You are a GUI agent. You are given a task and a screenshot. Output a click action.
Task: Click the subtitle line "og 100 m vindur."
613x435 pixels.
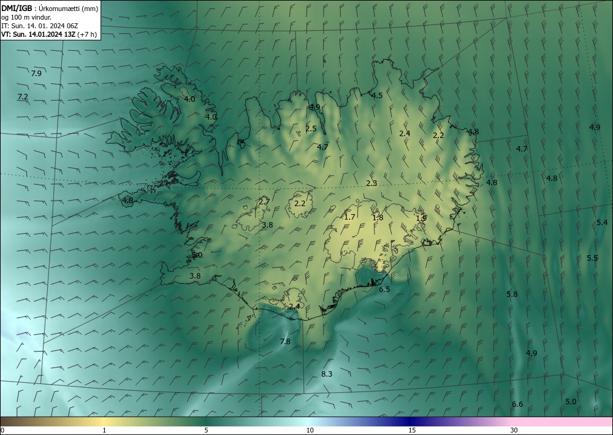[x=26, y=17]
